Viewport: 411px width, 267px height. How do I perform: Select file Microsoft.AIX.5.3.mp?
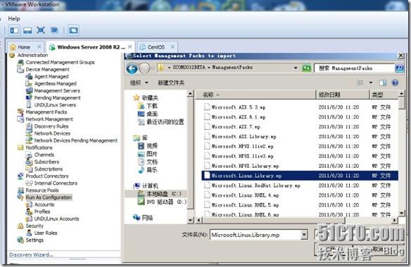[300, 107]
